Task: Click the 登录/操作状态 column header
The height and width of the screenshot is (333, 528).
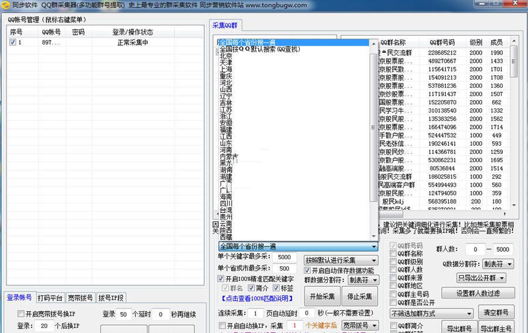Action: click(x=133, y=32)
